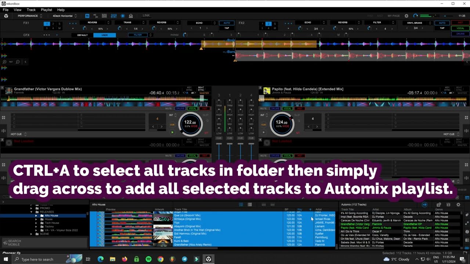Toggle the FX panel icon in the toolbar

87,16
